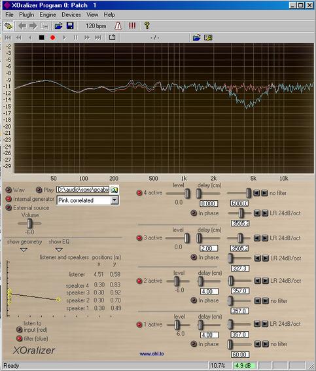Stop playback with the black square button
The height and width of the screenshot is (371, 316).
(x=41, y=37)
